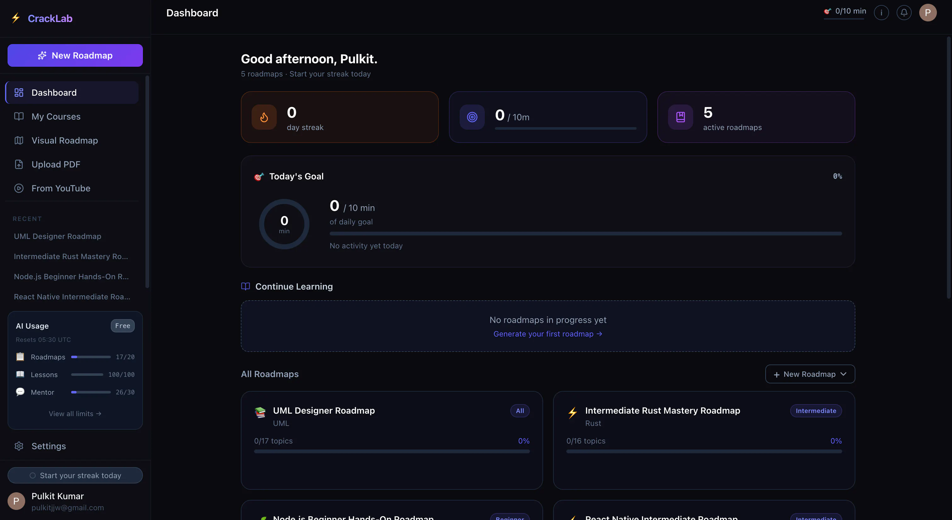Click the sparkle icon in New Roadmap button
The image size is (952, 520).
click(42, 55)
